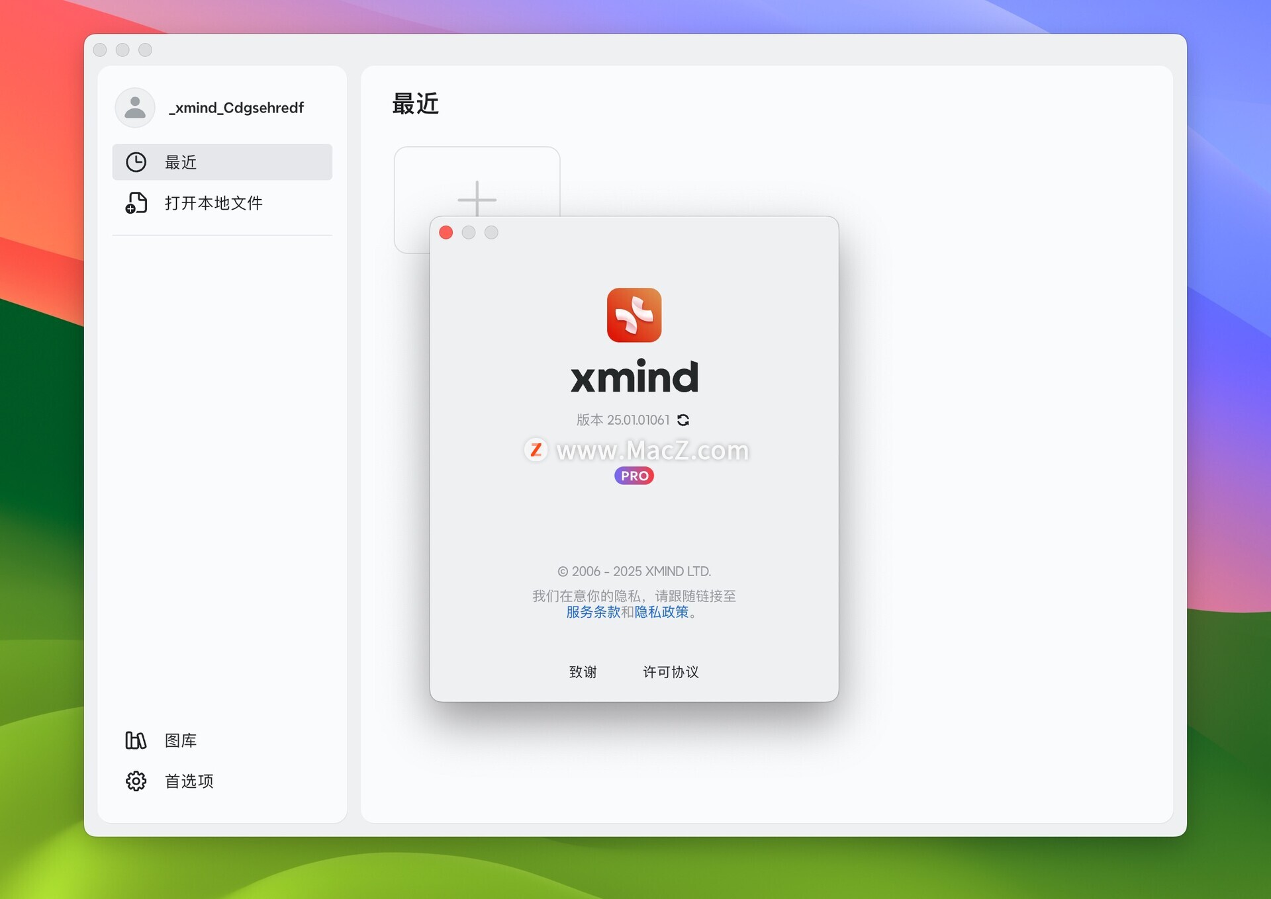Click the file-plus icon for 打开本地文件
Screen dimensions: 1271x899
136,202
